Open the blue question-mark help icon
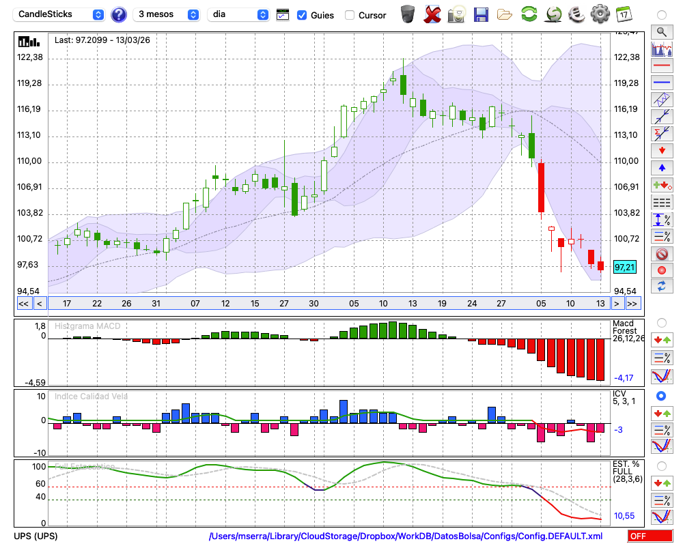The image size is (683, 546). coord(118,14)
